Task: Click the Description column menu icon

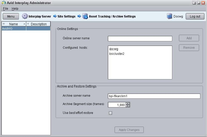Action: pos(28,24)
